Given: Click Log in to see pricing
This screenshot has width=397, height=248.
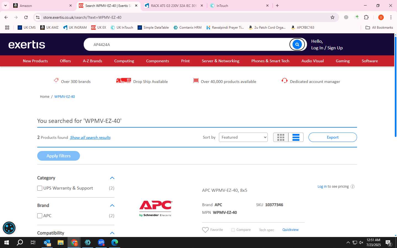Looking at the screenshot, I should [x=322, y=187].
